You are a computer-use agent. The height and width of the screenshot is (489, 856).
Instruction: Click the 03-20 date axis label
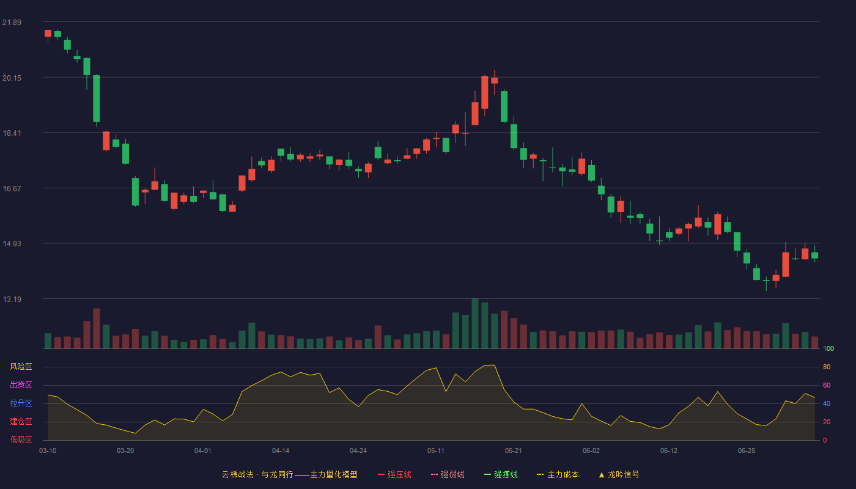click(125, 450)
